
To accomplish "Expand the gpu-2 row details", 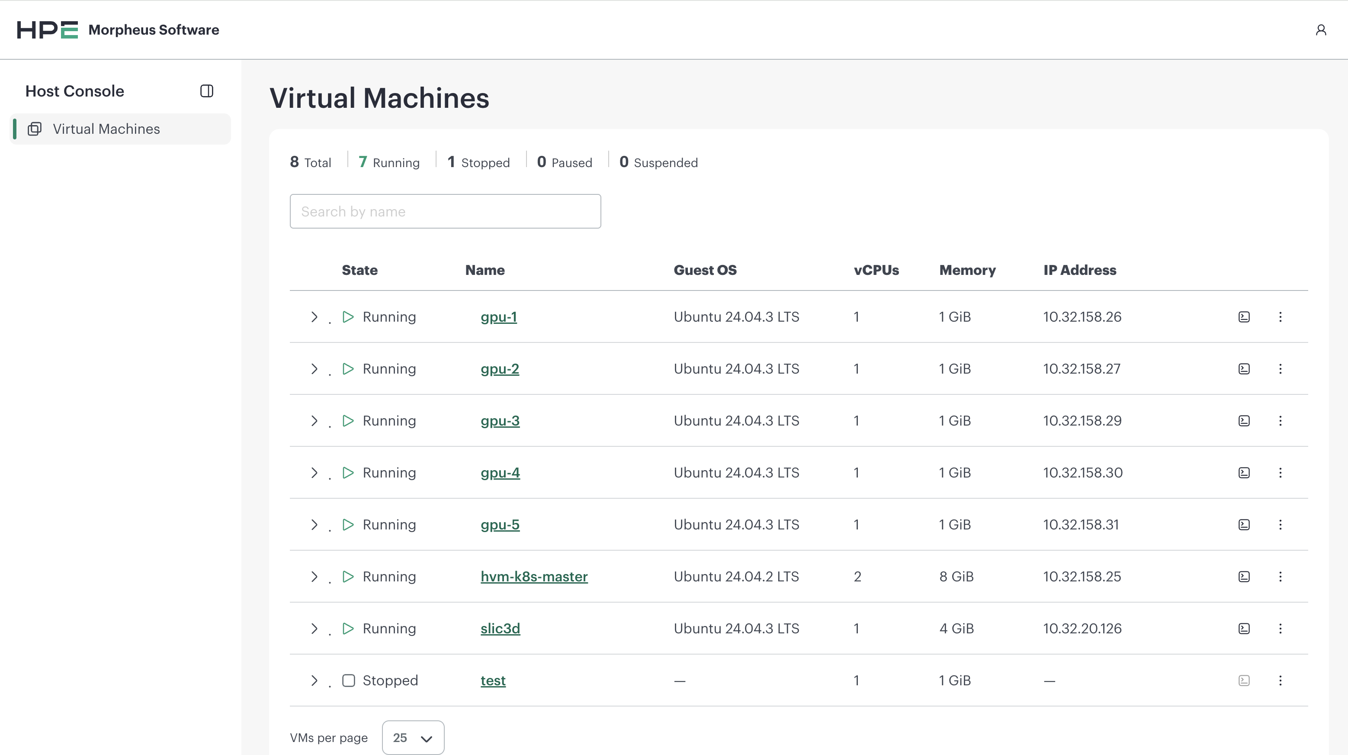I will pos(314,368).
